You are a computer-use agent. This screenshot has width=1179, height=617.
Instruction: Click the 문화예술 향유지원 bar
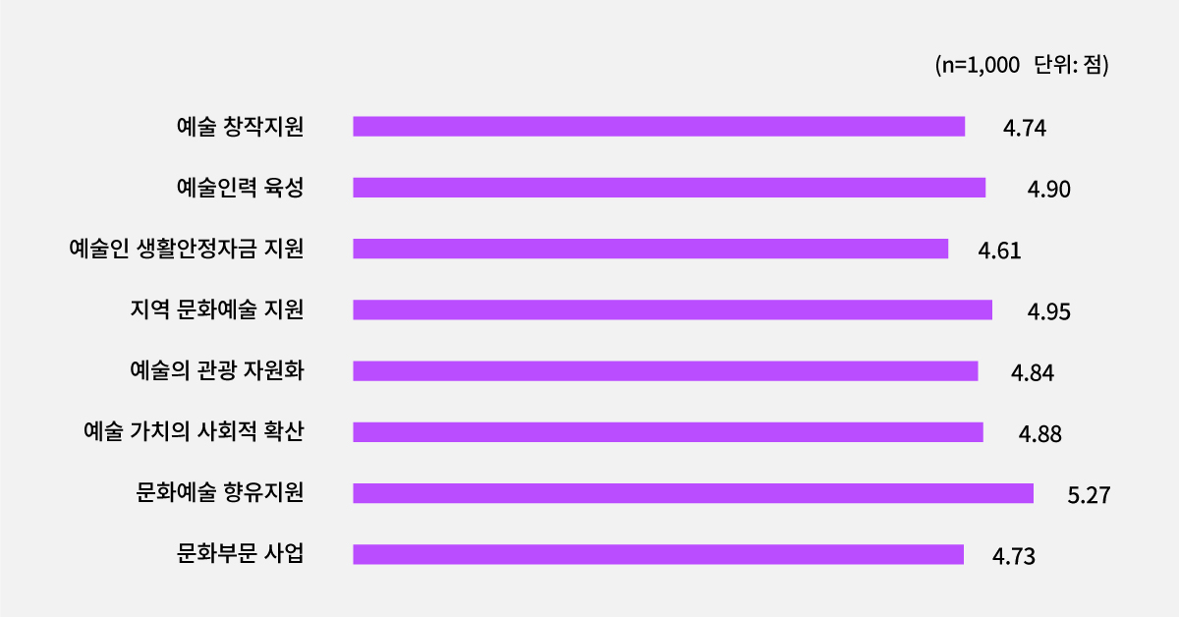(x=693, y=493)
